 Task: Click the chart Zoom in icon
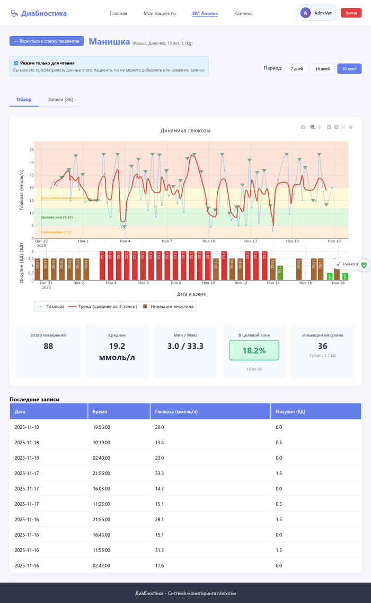click(x=329, y=127)
